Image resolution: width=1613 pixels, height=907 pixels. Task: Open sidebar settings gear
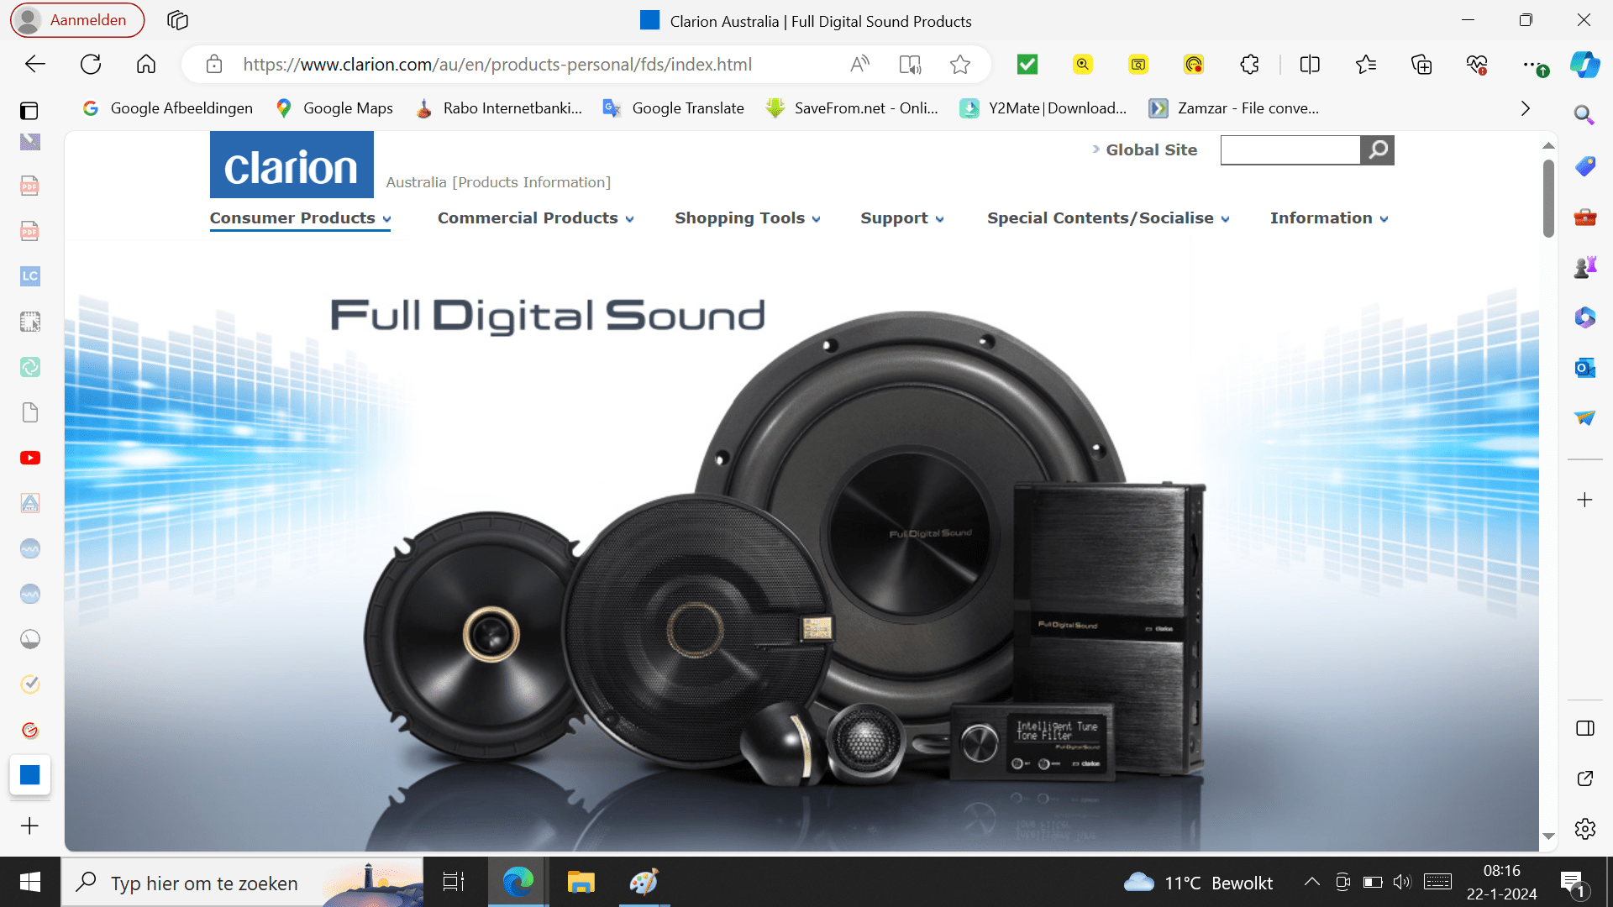pyautogui.click(x=1585, y=829)
